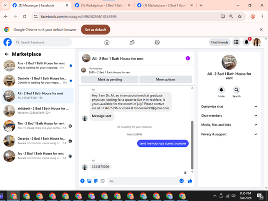
Task: Open the Facebook menu grid icon
Action: (x=236, y=42)
